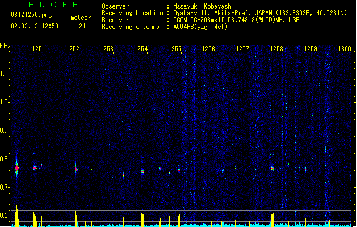
Task: Click the 0.8 kHz axis label
Action: tap(5, 159)
